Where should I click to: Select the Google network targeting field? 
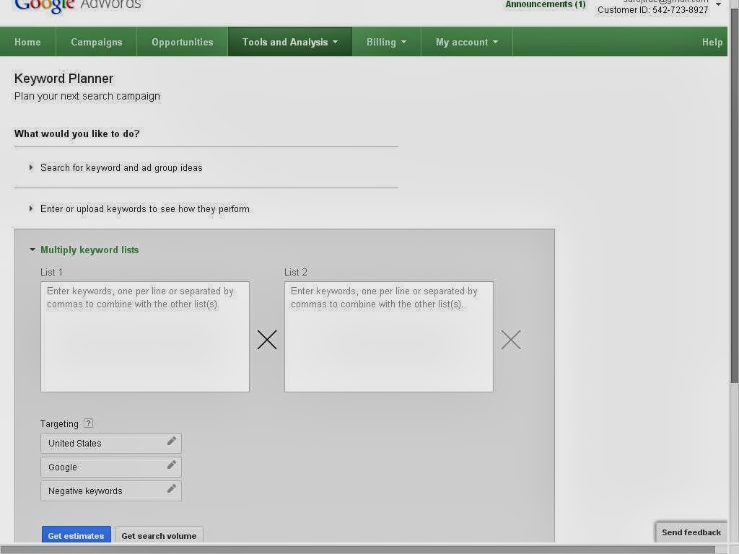tap(110, 467)
